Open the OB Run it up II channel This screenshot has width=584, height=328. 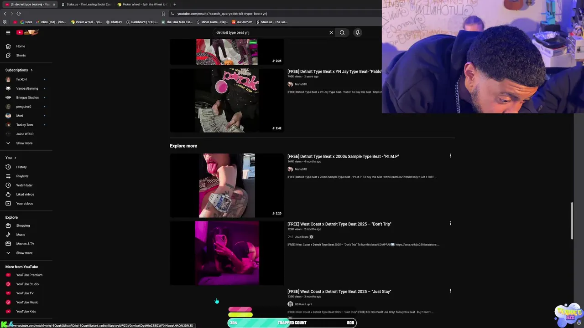[x=303, y=304]
